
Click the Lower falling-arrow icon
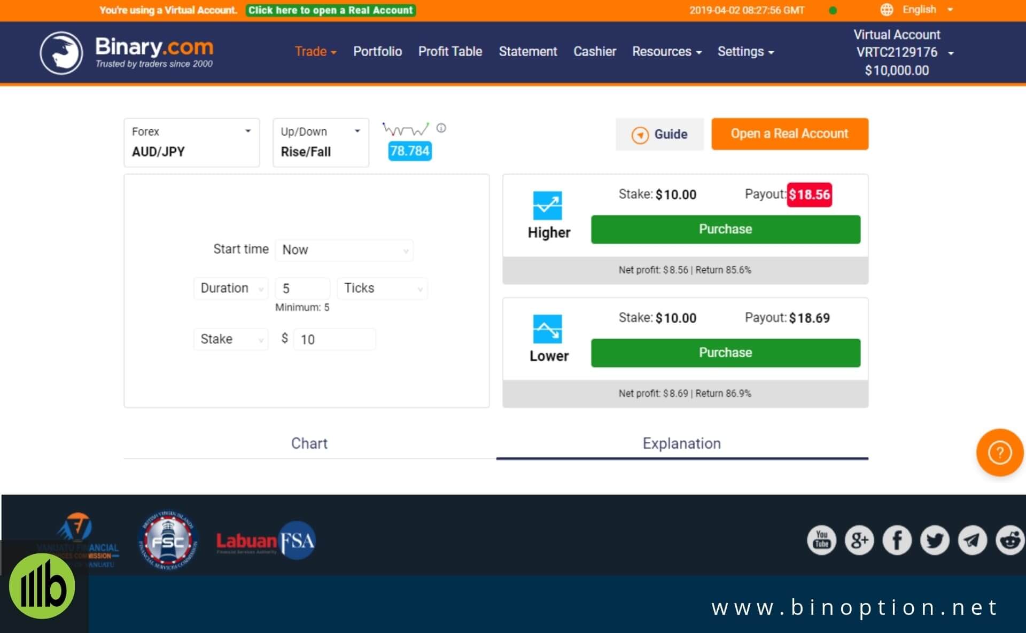click(x=548, y=329)
